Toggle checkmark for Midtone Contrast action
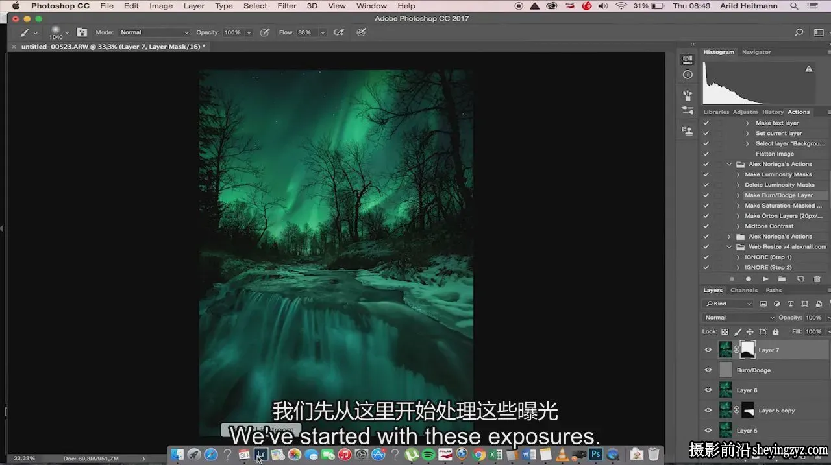The width and height of the screenshot is (831, 465). pyautogui.click(x=706, y=226)
